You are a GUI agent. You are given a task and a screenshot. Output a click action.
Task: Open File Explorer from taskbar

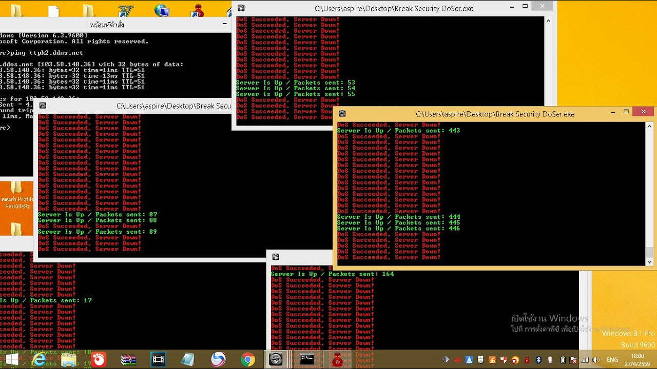[x=69, y=360]
